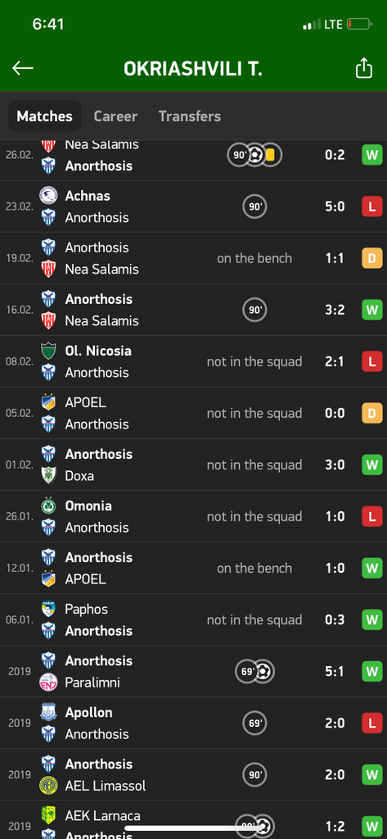387x839 pixels.
Task: Tap the Paralimni pink crest icon
Action: coord(48,683)
